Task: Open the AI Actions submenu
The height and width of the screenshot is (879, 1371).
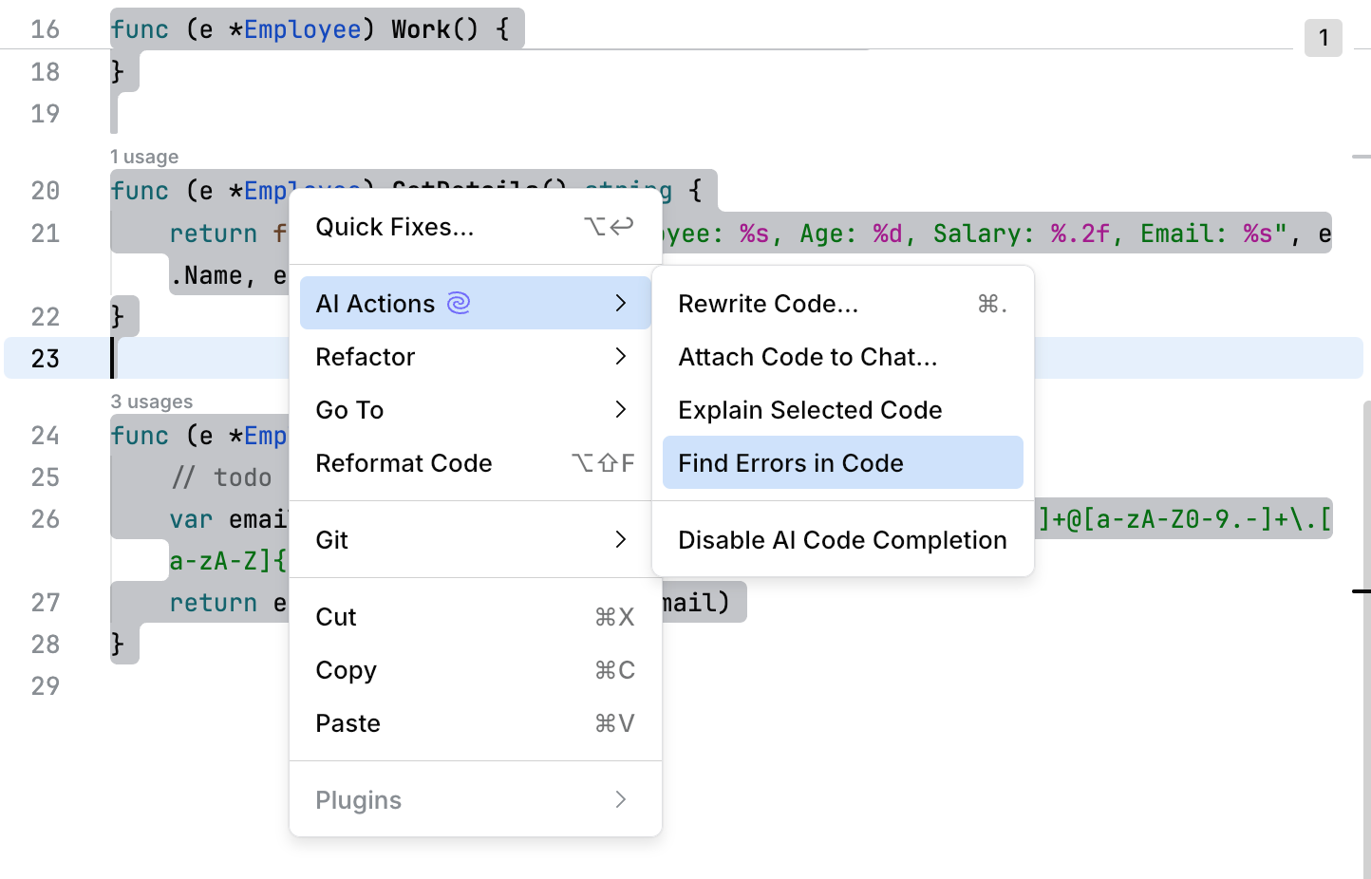Action: pyautogui.click(x=475, y=303)
